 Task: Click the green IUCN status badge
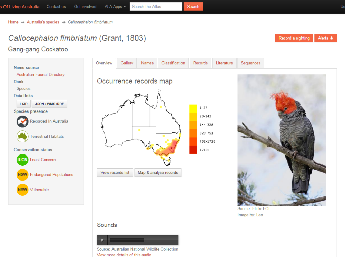(x=22, y=160)
